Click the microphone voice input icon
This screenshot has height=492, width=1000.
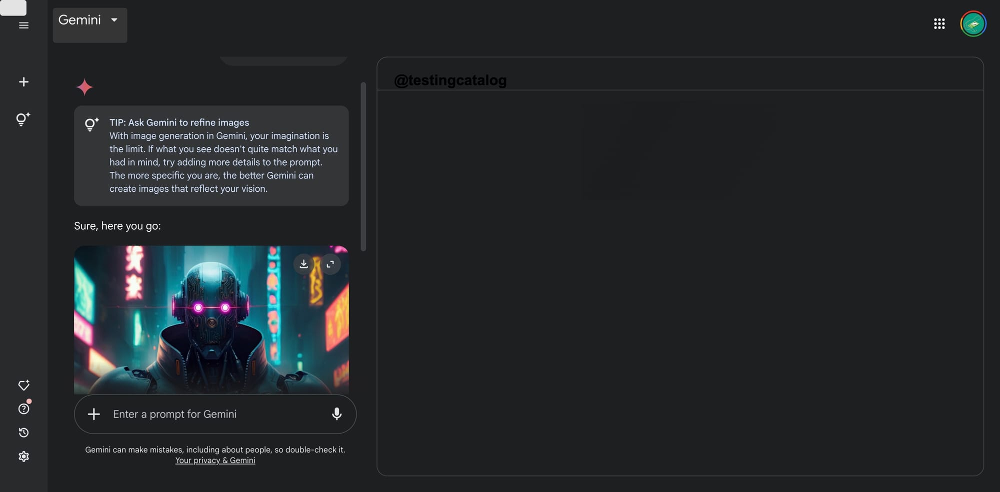pyautogui.click(x=336, y=414)
